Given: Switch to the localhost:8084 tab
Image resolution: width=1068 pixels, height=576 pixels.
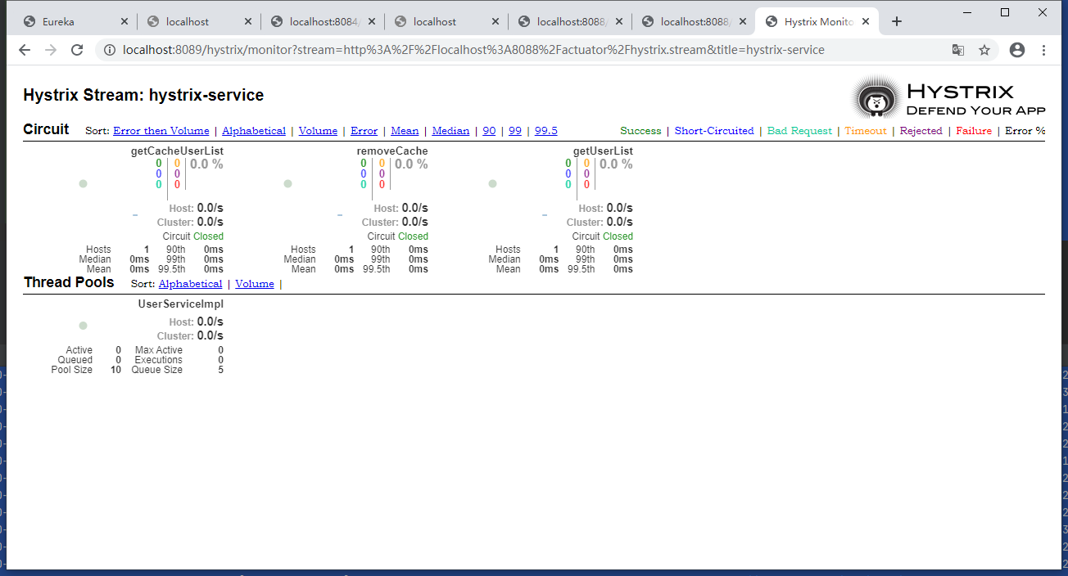Looking at the screenshot, I should (x=322, y=21).
